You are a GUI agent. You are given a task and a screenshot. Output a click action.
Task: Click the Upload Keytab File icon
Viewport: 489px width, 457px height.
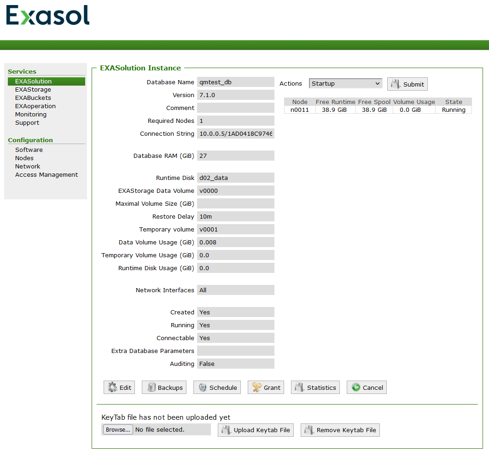click(226, 430)
